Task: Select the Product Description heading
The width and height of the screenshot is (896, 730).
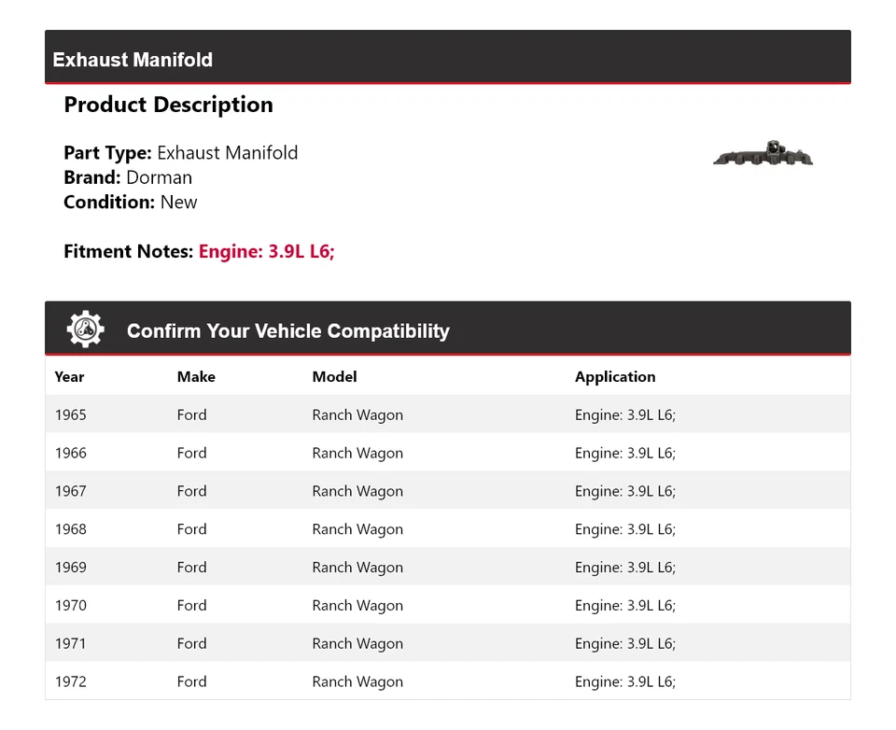Action: 168,105
